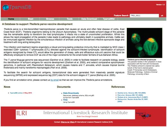Open Pain et al., Science reference

(130, 95)
